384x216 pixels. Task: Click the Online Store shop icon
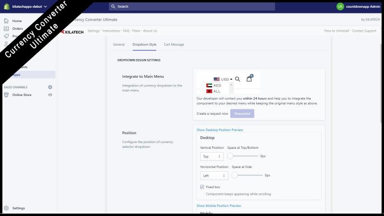[6, 95]
